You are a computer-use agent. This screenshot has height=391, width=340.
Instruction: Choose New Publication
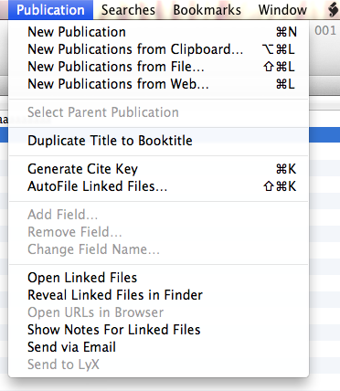(x=159, y=32)
